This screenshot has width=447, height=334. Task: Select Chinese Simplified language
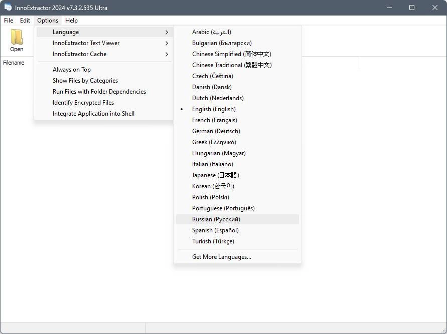[x=237, y=54]
